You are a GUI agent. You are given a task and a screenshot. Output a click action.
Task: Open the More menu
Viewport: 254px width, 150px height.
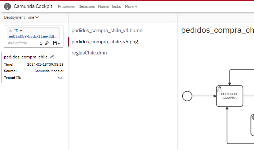131,6
